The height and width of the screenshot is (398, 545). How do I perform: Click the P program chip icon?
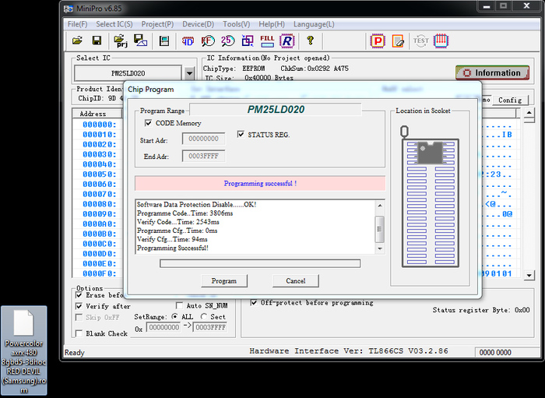click(x=378, y=41)
